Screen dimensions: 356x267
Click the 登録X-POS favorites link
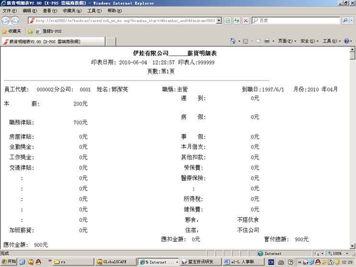click(x=48, y=31)
